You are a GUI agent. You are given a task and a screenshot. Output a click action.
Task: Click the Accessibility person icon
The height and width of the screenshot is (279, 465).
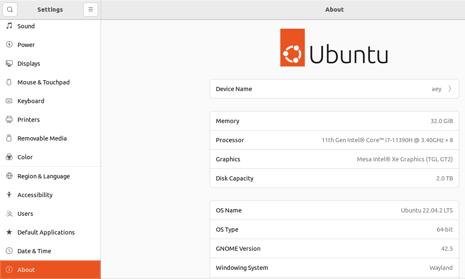9,195
